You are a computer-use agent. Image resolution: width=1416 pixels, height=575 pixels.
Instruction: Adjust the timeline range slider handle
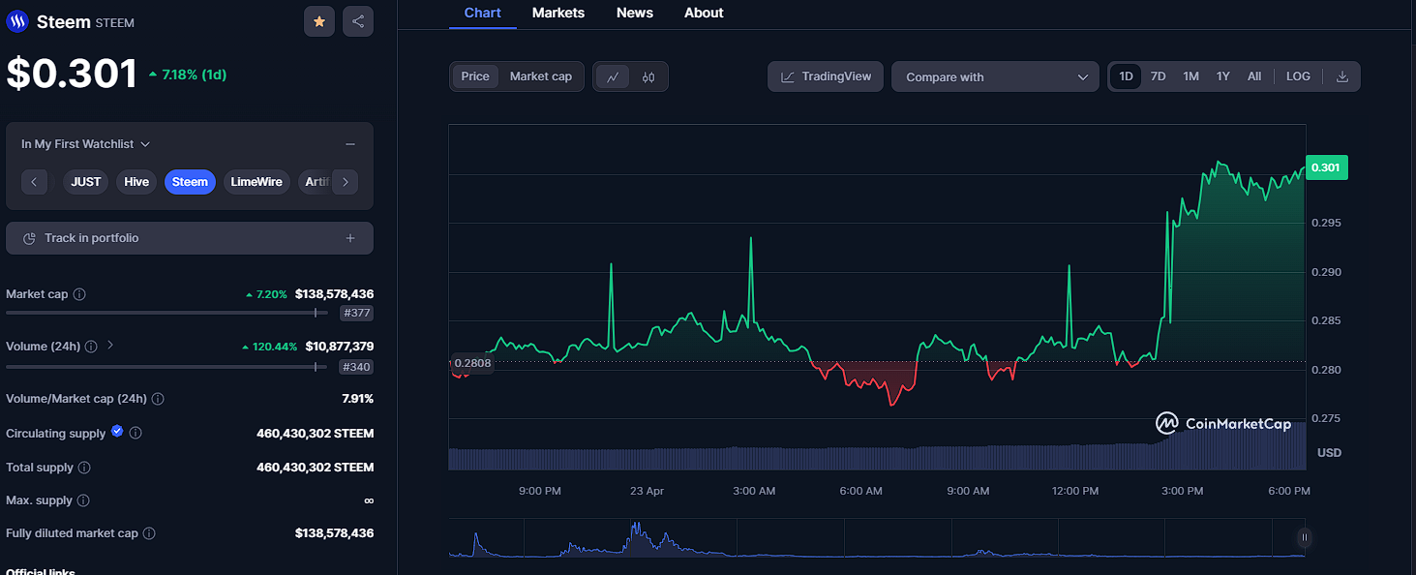pyautogui.click(x=1304, y=537)
